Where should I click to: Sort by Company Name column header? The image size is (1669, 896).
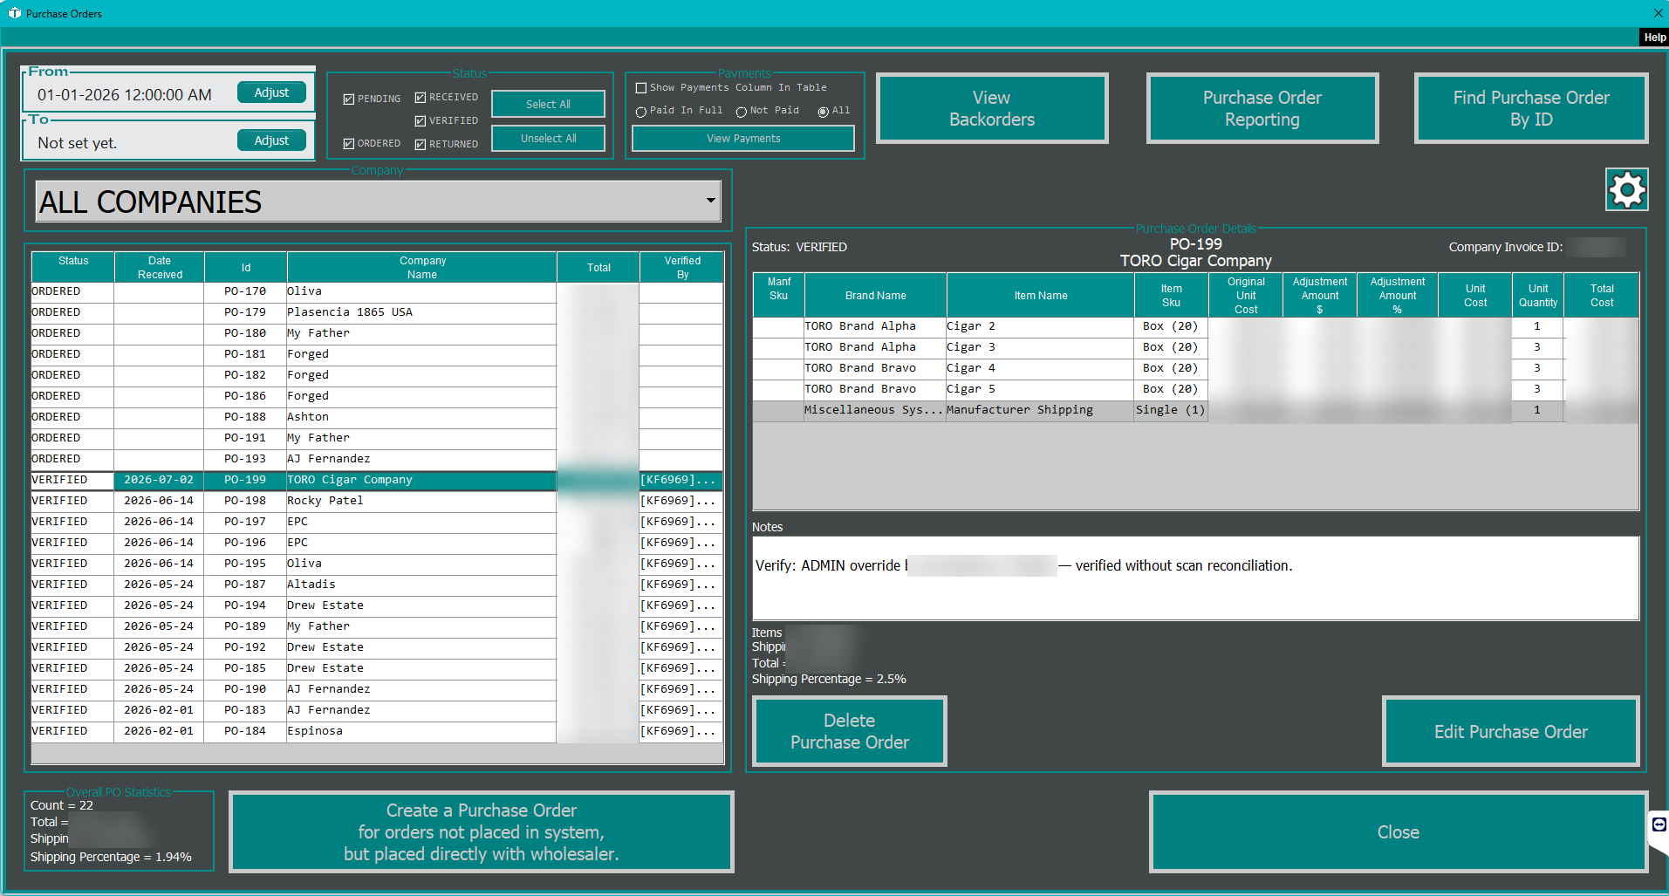[422, 267]
